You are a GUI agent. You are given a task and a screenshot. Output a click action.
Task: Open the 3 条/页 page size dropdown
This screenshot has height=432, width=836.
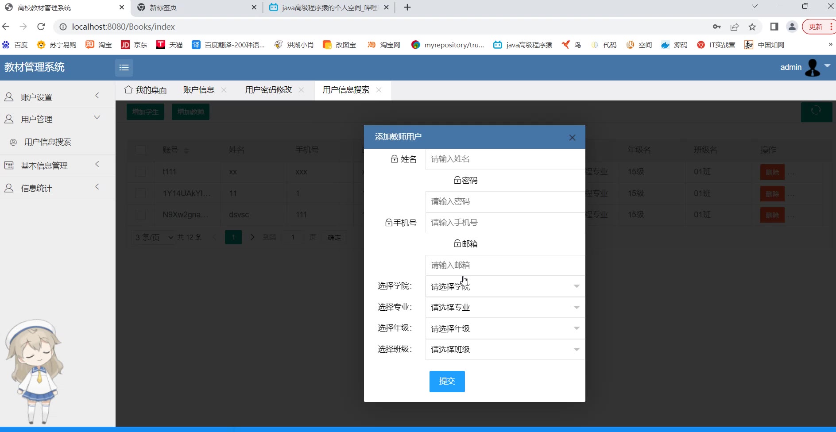[x=154, y=237]
